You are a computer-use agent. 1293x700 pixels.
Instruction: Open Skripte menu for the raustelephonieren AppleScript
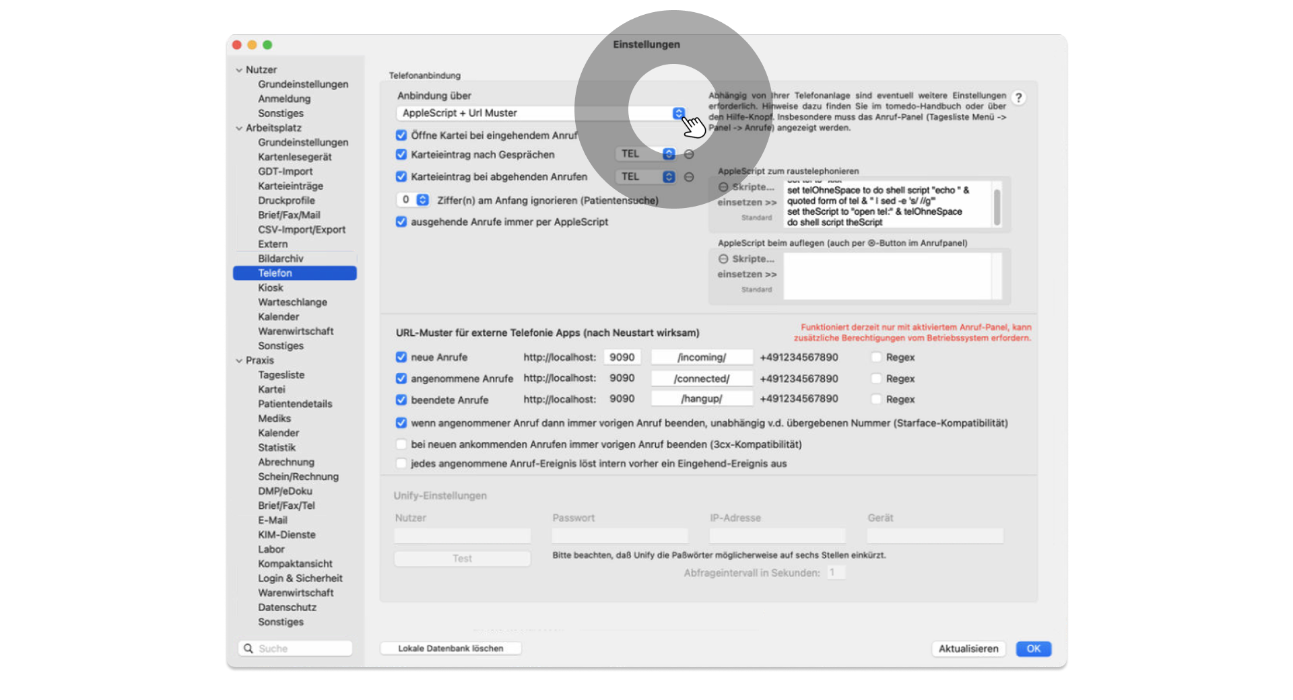(747, 187)
